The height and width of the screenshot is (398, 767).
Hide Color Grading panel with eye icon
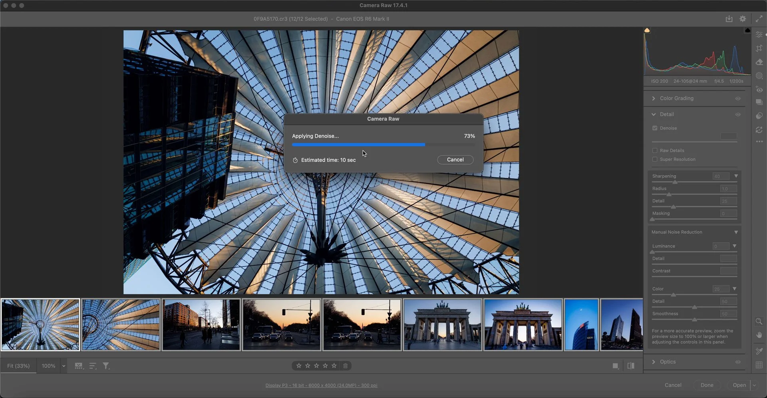coord(738,98)
